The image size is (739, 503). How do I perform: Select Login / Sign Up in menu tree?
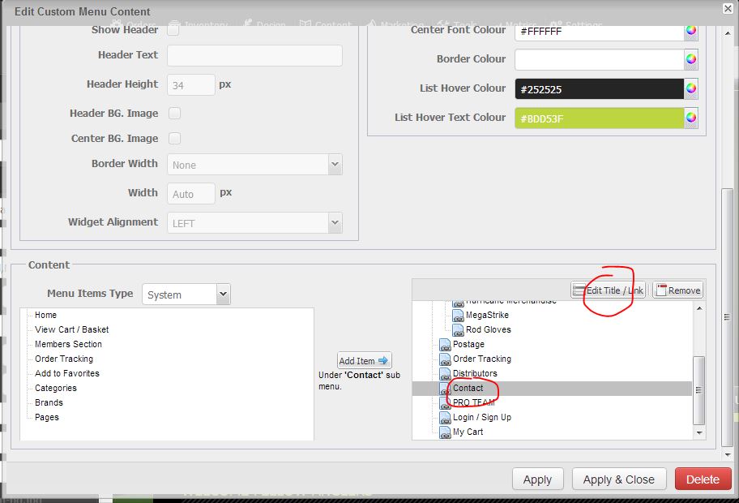tap(482, 417)
